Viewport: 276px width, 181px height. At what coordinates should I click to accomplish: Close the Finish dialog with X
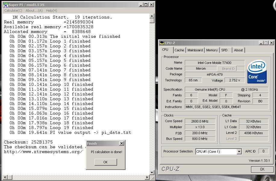pos(122,143)
